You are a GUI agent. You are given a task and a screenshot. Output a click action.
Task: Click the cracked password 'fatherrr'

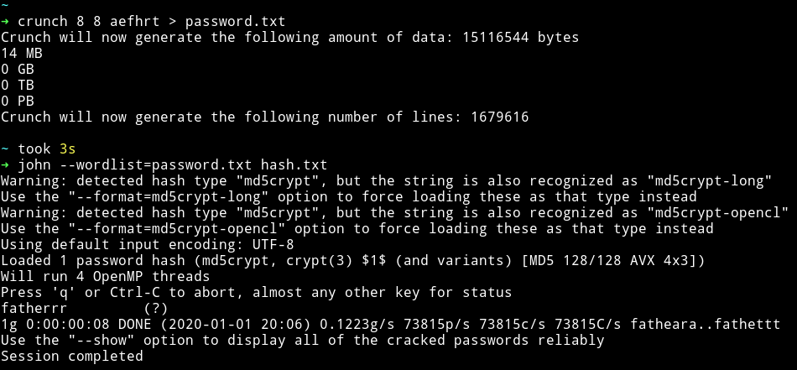point(34,308)
